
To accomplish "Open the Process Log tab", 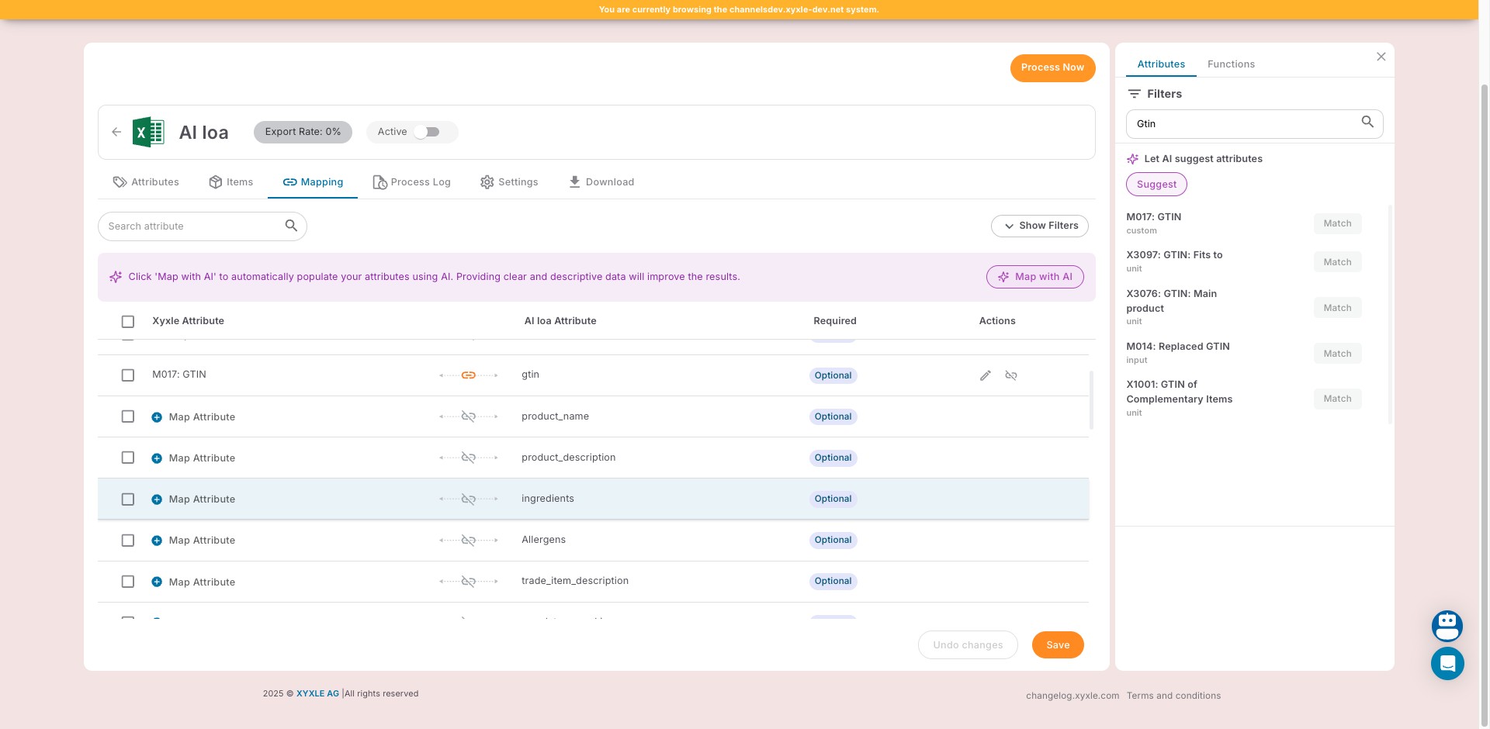I will pos(412,182).
